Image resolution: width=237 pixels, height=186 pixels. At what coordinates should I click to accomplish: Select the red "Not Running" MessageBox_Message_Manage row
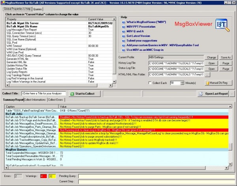pos(117,130)
